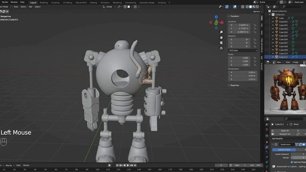Expand Cube.004 in outliner

(273, 32)
